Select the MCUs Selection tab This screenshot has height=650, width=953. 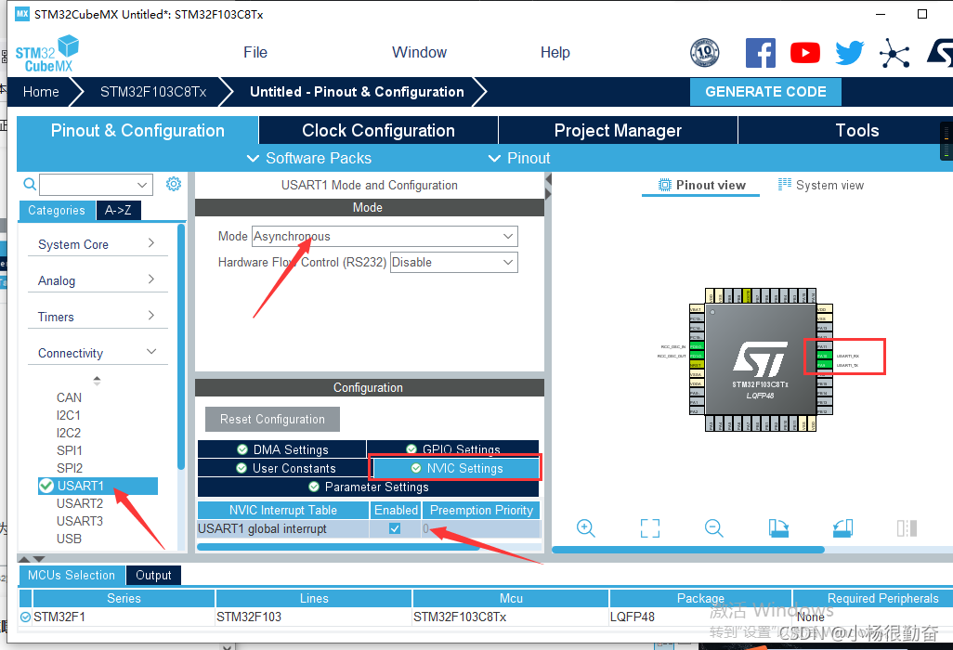point(72,576)
